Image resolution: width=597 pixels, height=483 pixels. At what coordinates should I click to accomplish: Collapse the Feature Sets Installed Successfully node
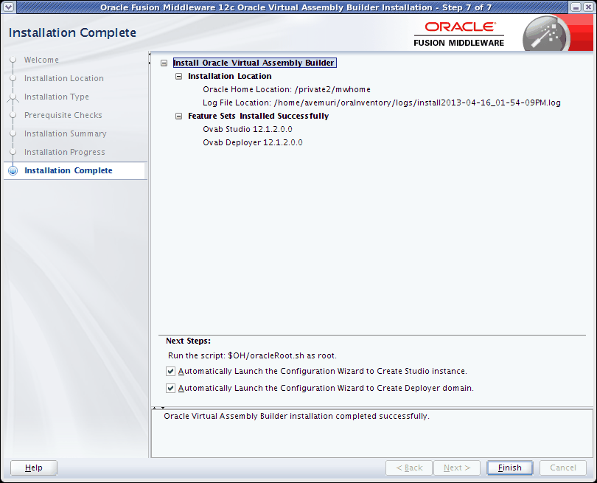pos(178,117)
